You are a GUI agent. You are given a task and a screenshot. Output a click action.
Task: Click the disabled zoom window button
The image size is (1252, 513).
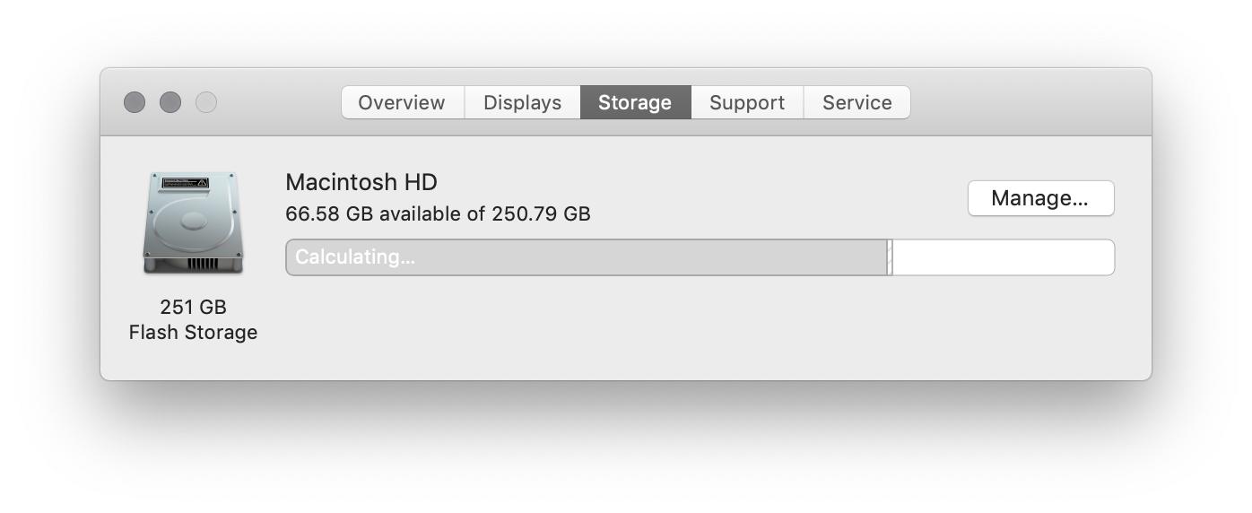coord(206,102)
